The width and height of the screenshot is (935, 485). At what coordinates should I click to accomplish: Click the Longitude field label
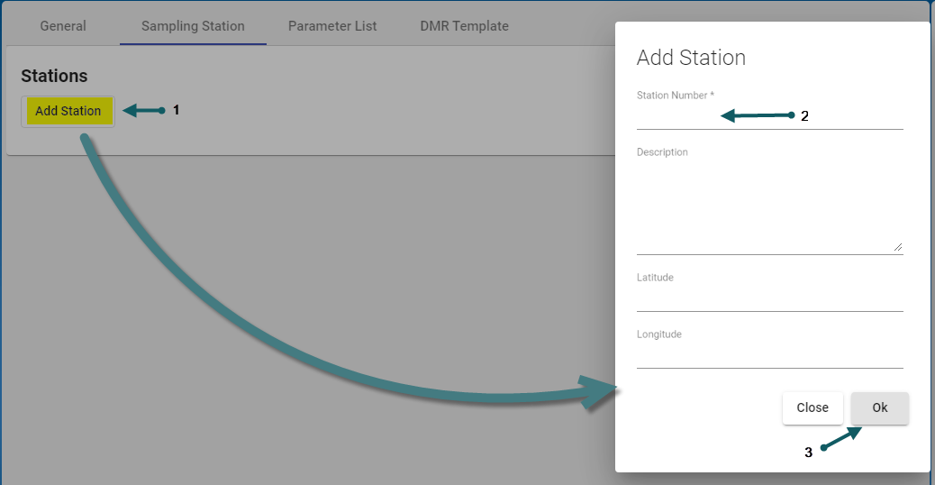tap(658, 334)
